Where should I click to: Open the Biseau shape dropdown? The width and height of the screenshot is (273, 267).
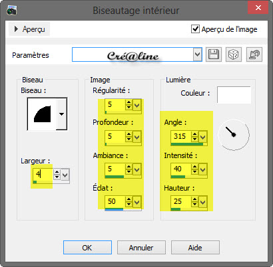tap(61, 114)
